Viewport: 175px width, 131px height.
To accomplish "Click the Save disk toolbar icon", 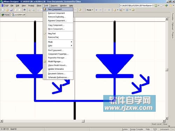I will click(x=11, y=10).
